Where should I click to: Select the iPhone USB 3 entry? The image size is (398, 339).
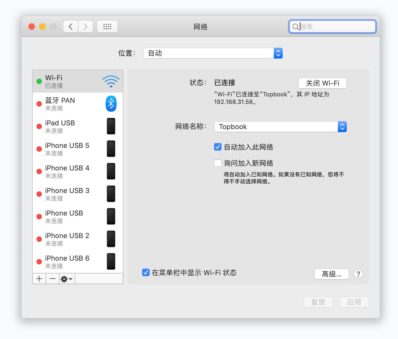point(67,194)
